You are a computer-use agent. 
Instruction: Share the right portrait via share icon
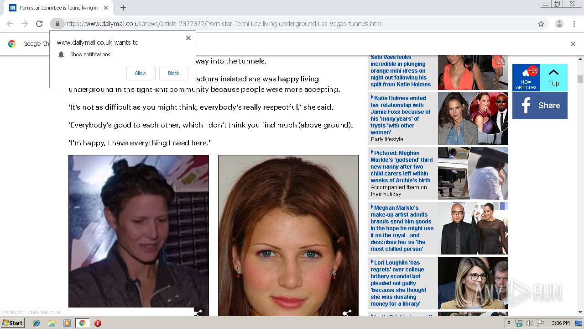347,313
